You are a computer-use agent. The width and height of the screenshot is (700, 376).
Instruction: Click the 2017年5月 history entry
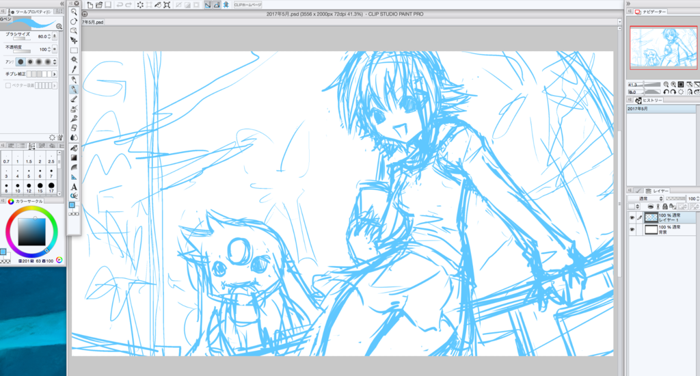[661, 109]
